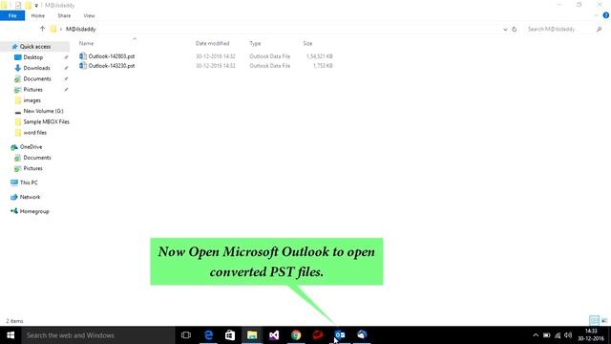Open red application taskbar icon
This screenshot has width=611, height=344.
tap(318, 335)
